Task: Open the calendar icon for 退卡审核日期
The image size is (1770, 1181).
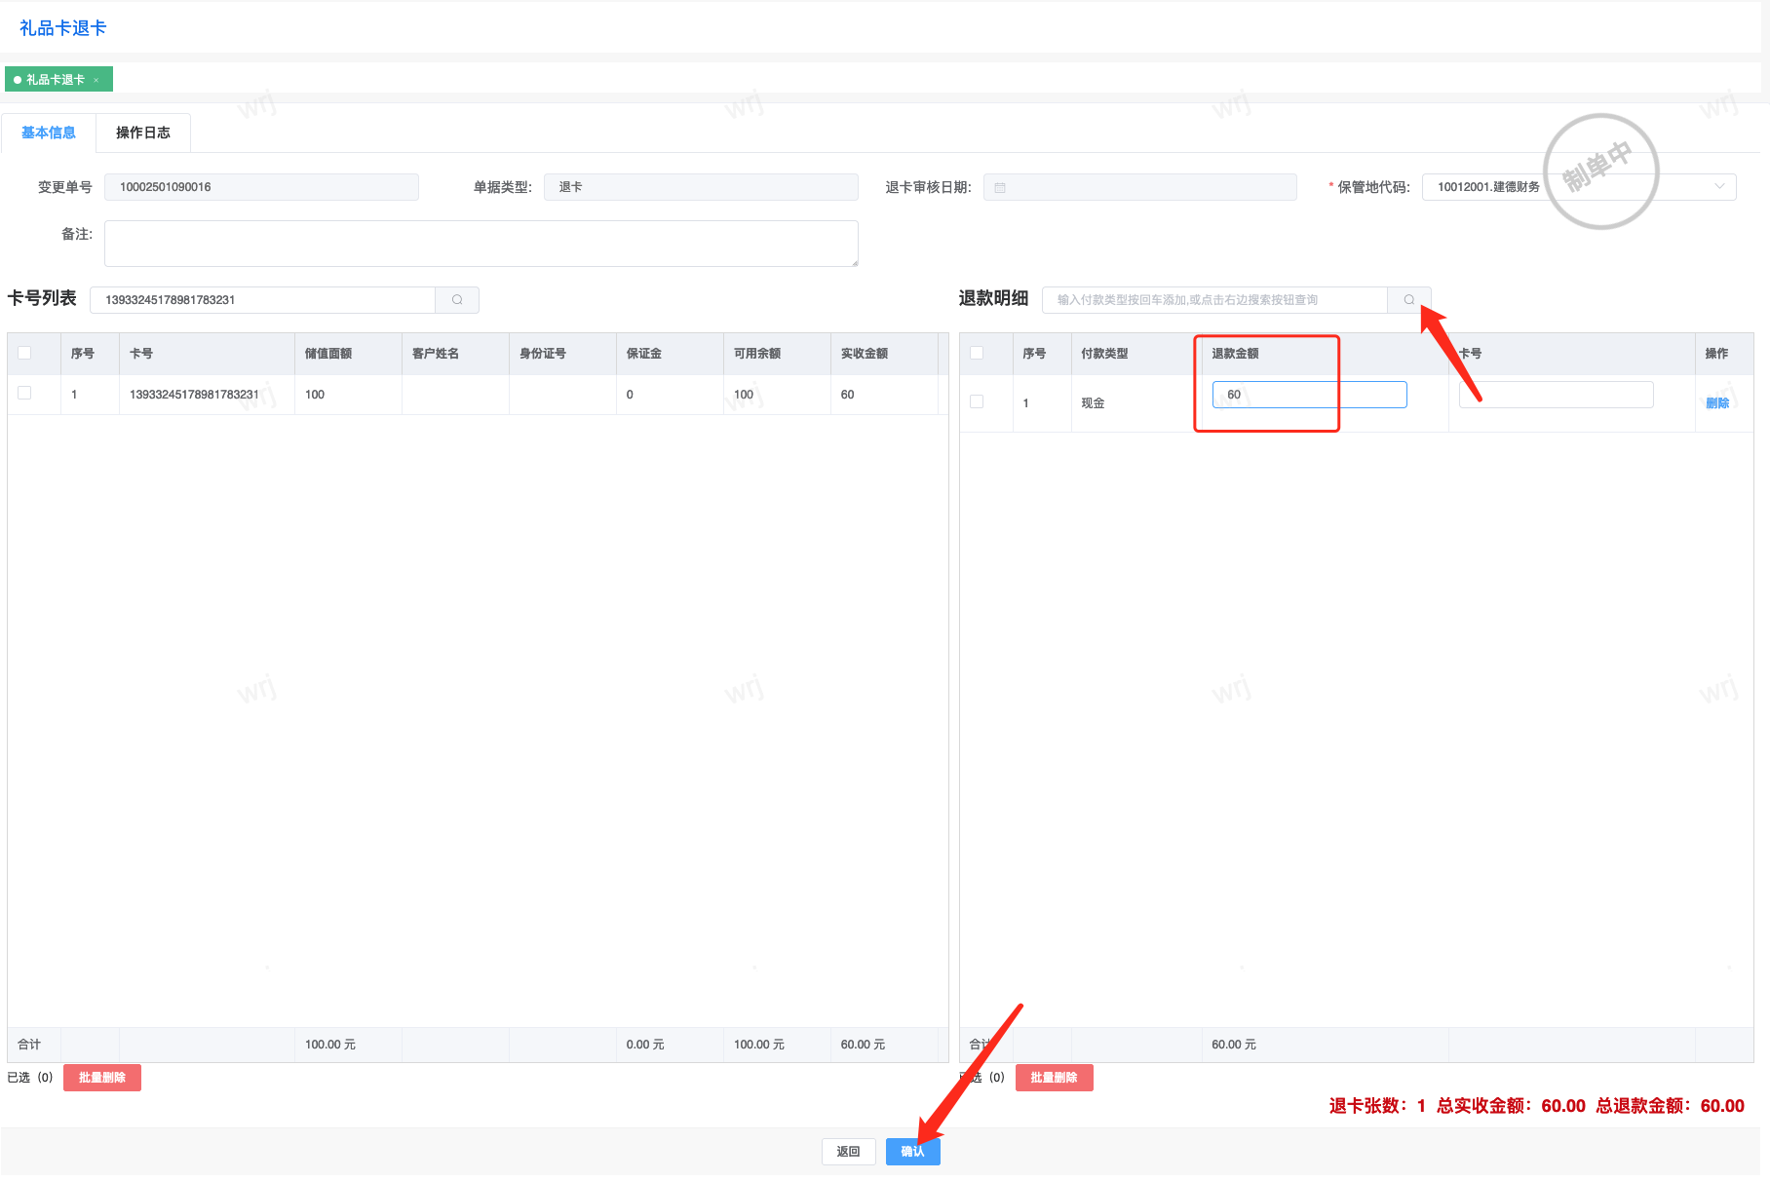Action: tap(1000, 187)
